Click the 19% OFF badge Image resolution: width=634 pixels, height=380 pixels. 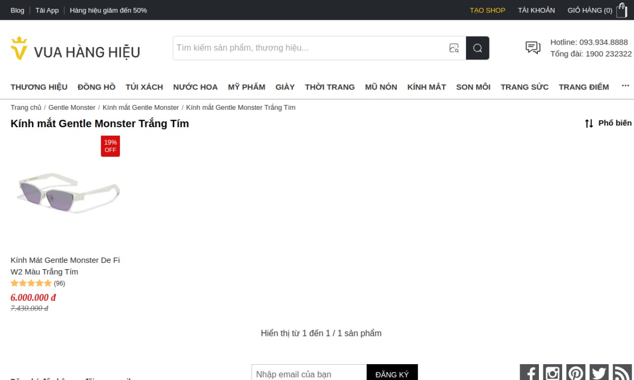[110, 146]
